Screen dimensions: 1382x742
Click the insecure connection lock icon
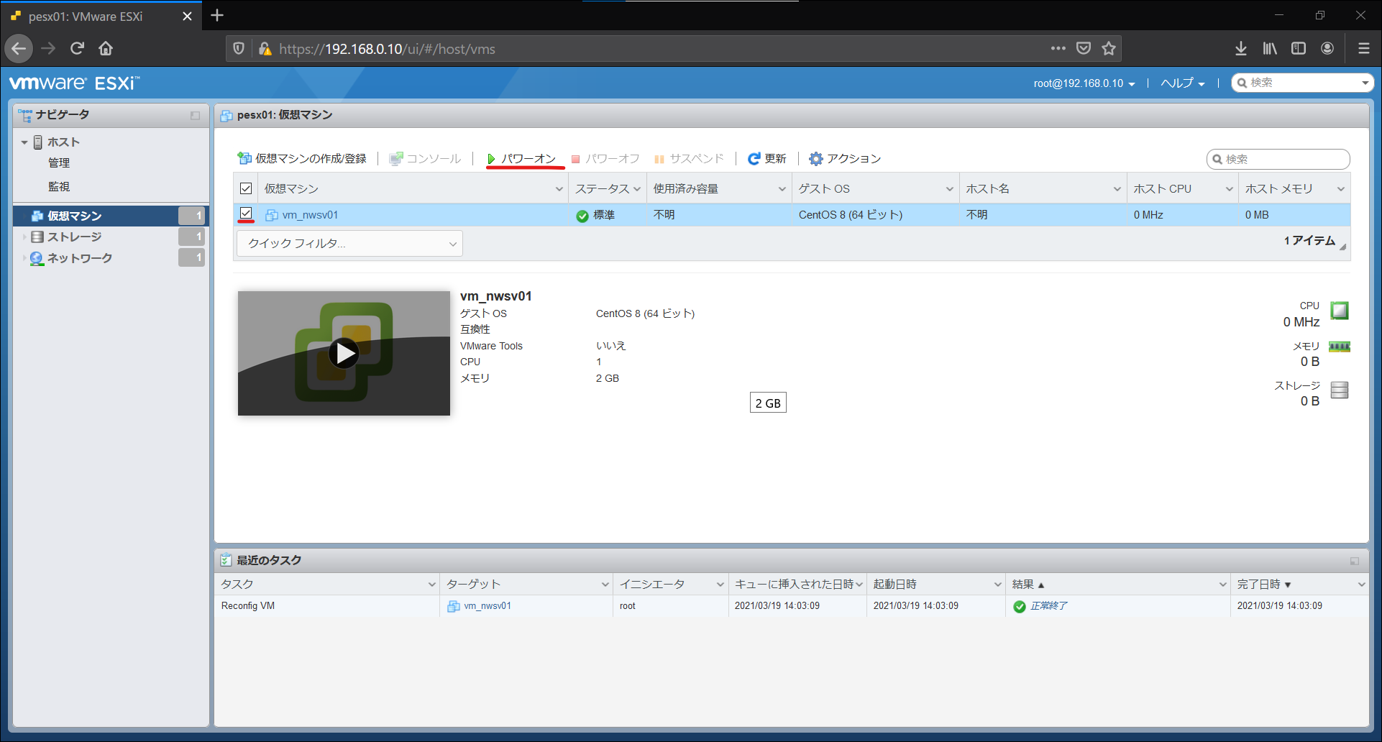265,49
